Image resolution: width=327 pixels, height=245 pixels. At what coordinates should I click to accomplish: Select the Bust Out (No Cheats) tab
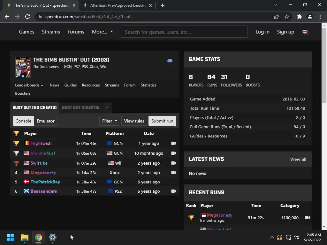(34, 107)
